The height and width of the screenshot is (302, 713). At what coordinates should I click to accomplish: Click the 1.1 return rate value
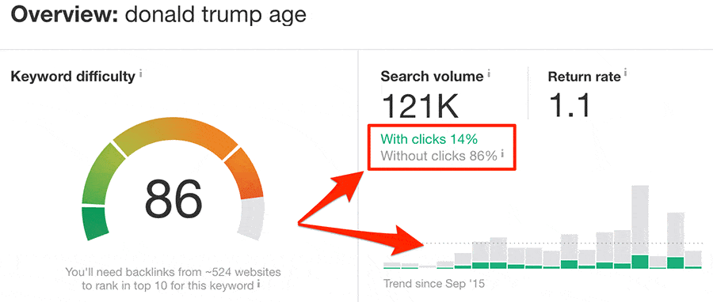coord(568,106)
